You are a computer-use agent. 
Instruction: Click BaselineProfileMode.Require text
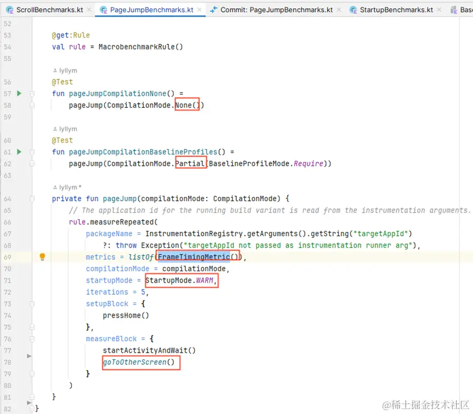pyautogui.click(x=266, y=163)
